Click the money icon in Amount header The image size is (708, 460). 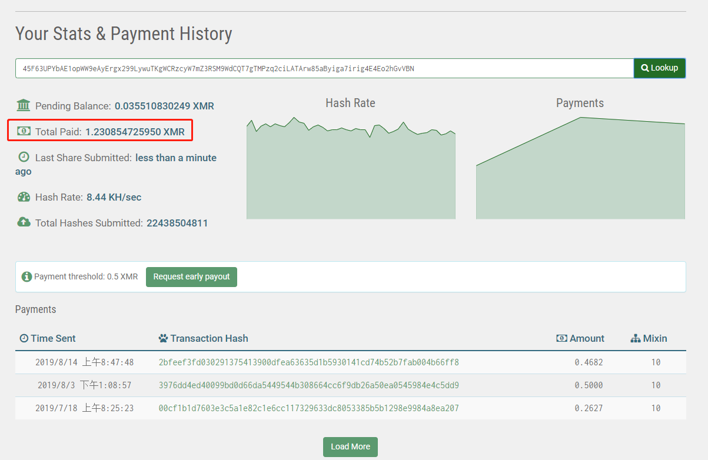click(x=561, y=338)
